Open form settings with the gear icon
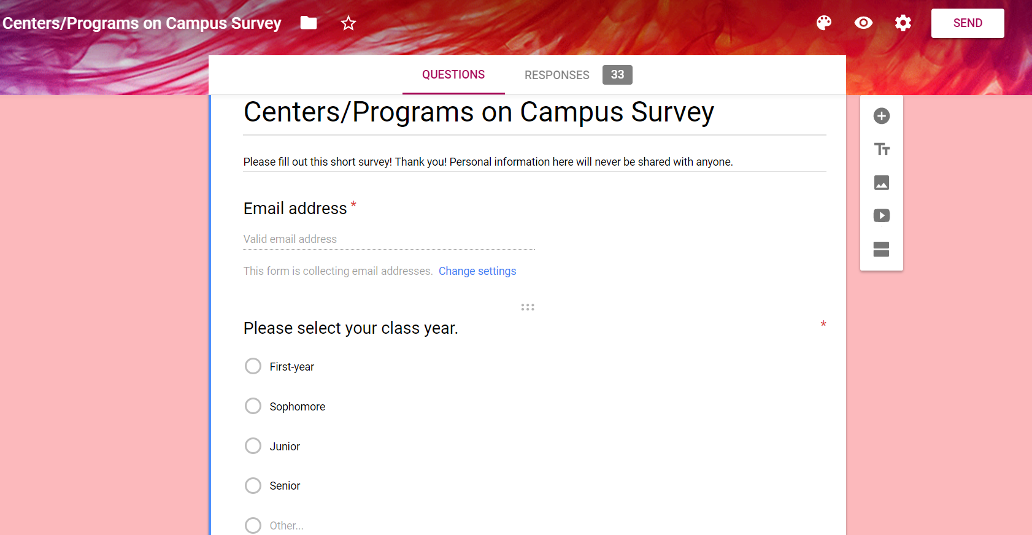 (x=903, y=23)
